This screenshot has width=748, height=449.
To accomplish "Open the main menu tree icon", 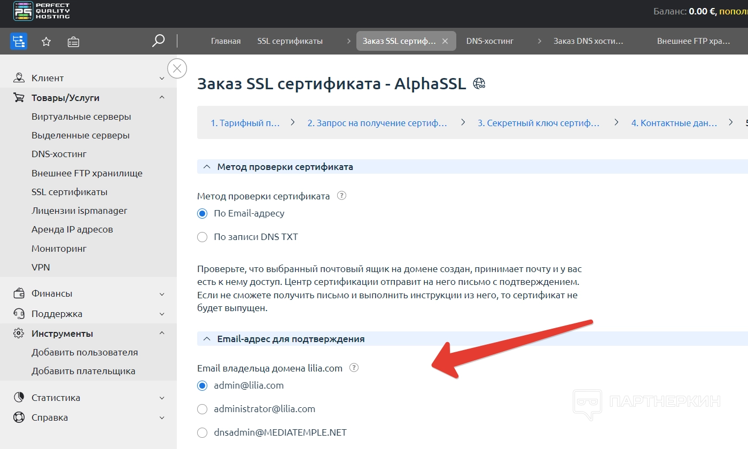I will 19,41.
